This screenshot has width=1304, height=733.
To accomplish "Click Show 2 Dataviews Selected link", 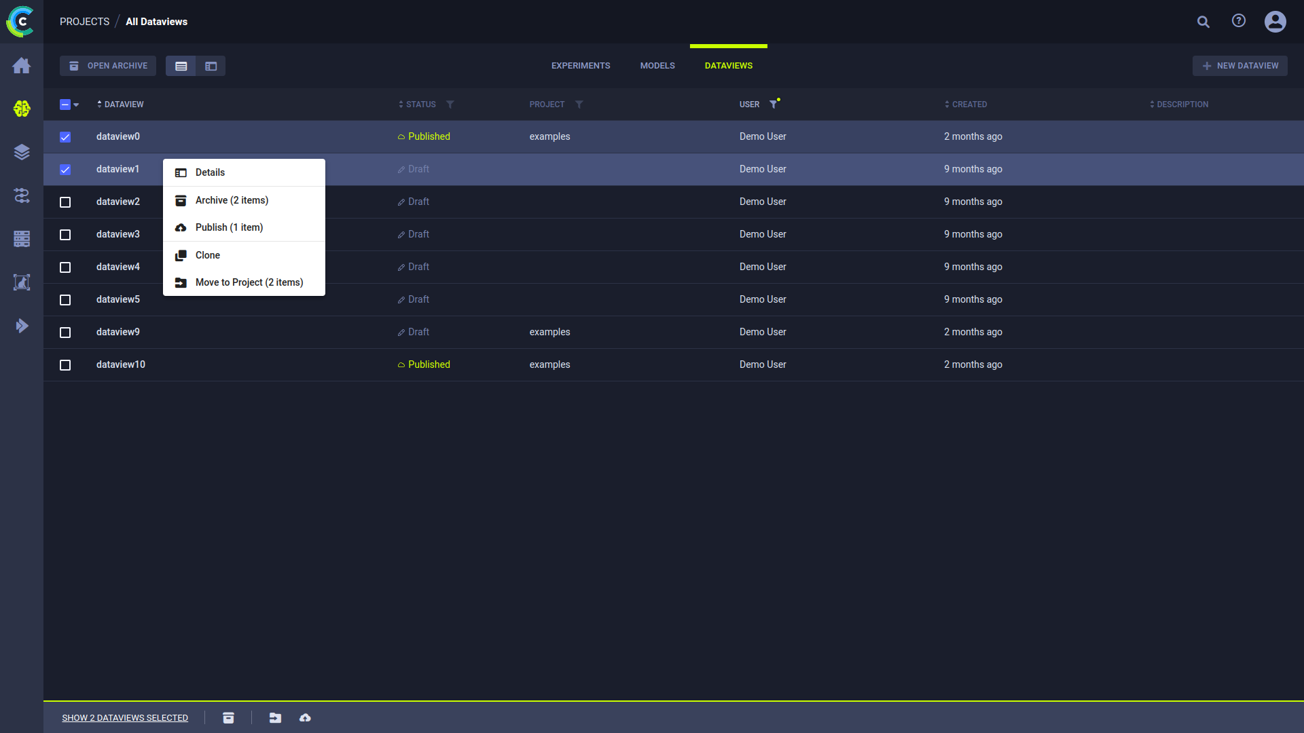I will click(x=125, y=717).
